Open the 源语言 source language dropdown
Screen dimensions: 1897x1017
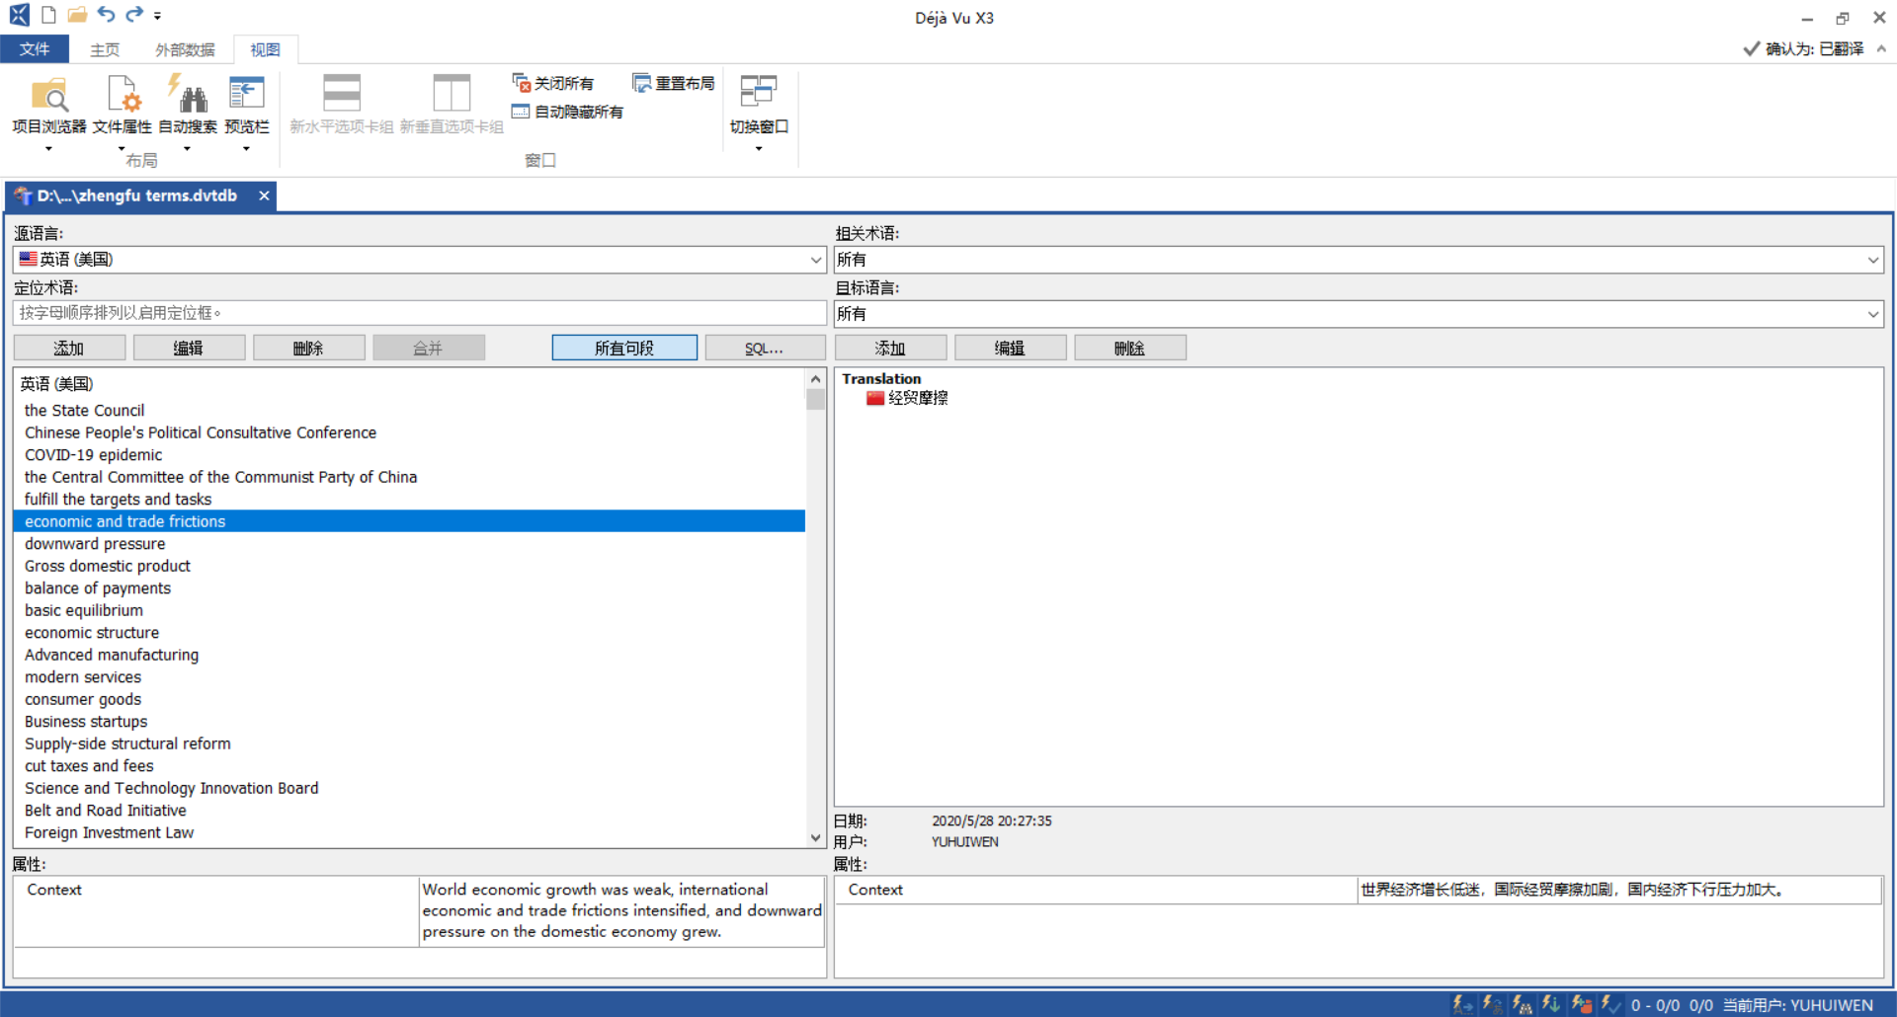point(816,260)
